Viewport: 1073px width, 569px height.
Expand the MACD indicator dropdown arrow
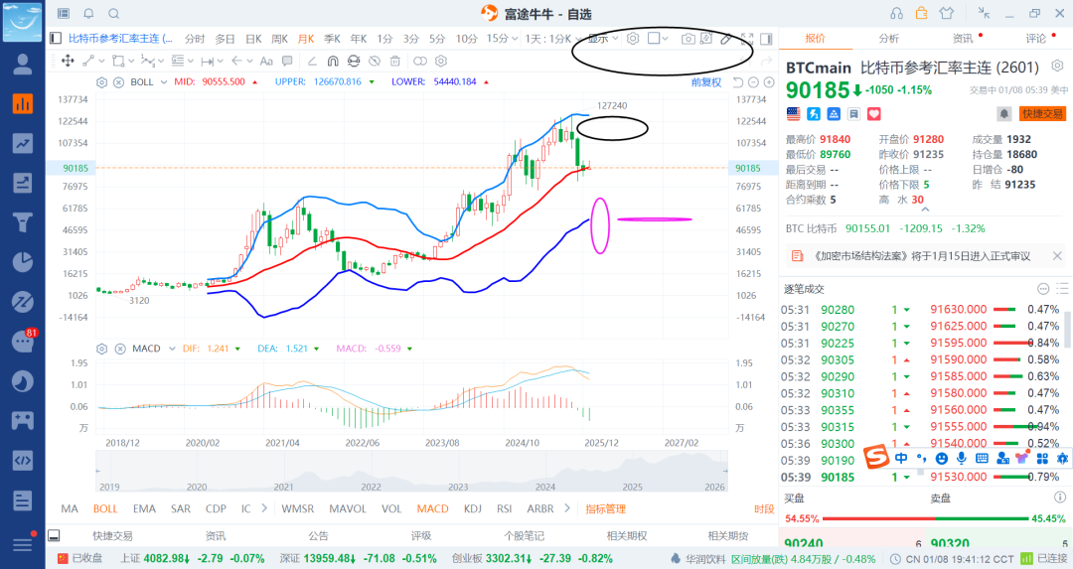172,349
